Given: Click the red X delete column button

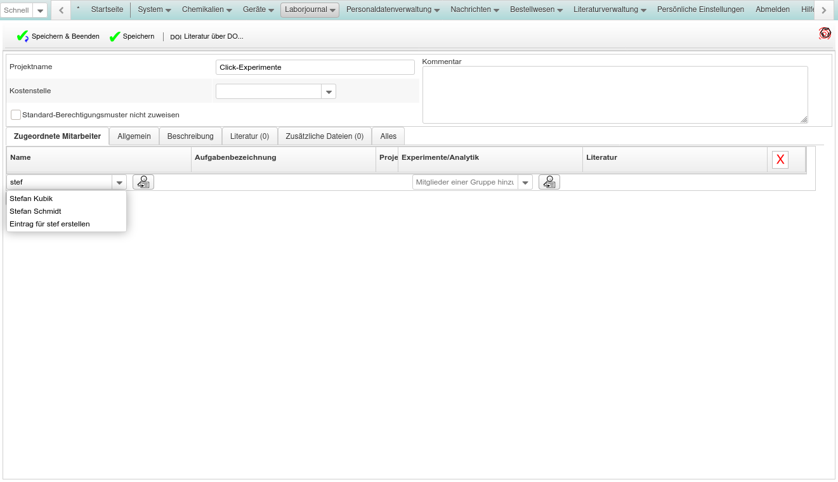Looking at the screenshot, I should pos(780,160).
